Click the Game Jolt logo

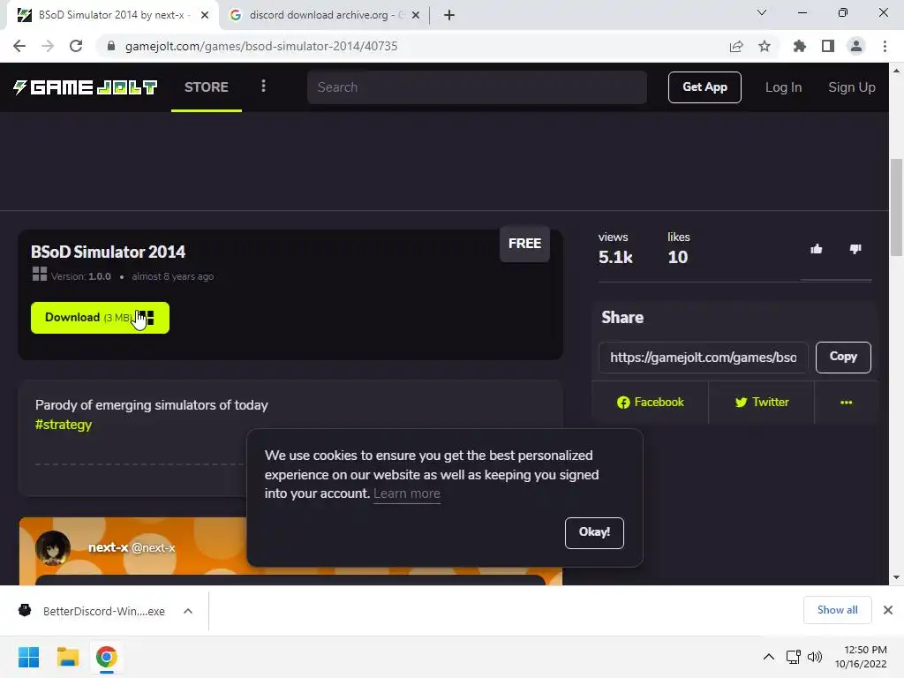pyautogui.click(x=86, y=87)
